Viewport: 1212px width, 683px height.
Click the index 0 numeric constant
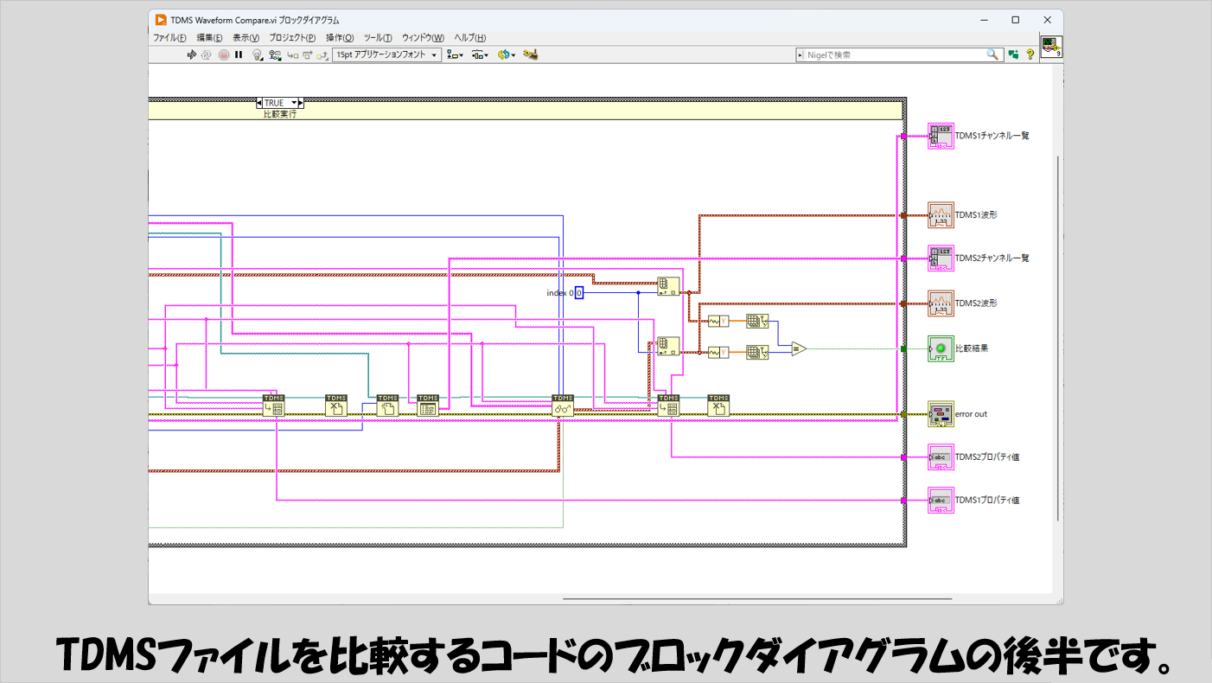[579, 293]
